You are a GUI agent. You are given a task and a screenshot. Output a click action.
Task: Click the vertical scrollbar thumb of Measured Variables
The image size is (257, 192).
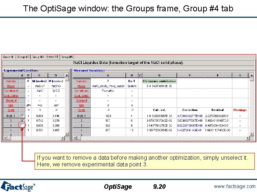pos(252,79)
